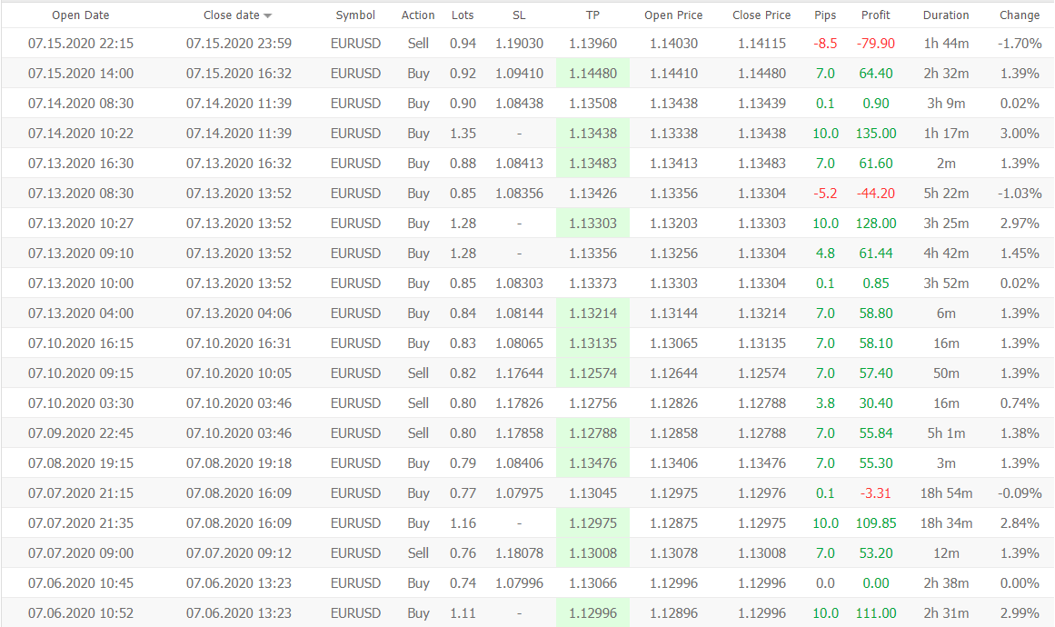Viewport: 1055px width, 627px height.
Task: Select open date 07.15.2020 22:15
Action: (x=81, y=43)
